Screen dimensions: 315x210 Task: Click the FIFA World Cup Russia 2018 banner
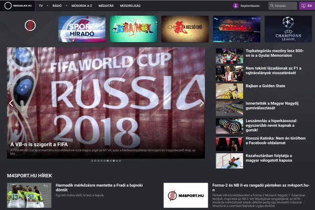point(106,103)
